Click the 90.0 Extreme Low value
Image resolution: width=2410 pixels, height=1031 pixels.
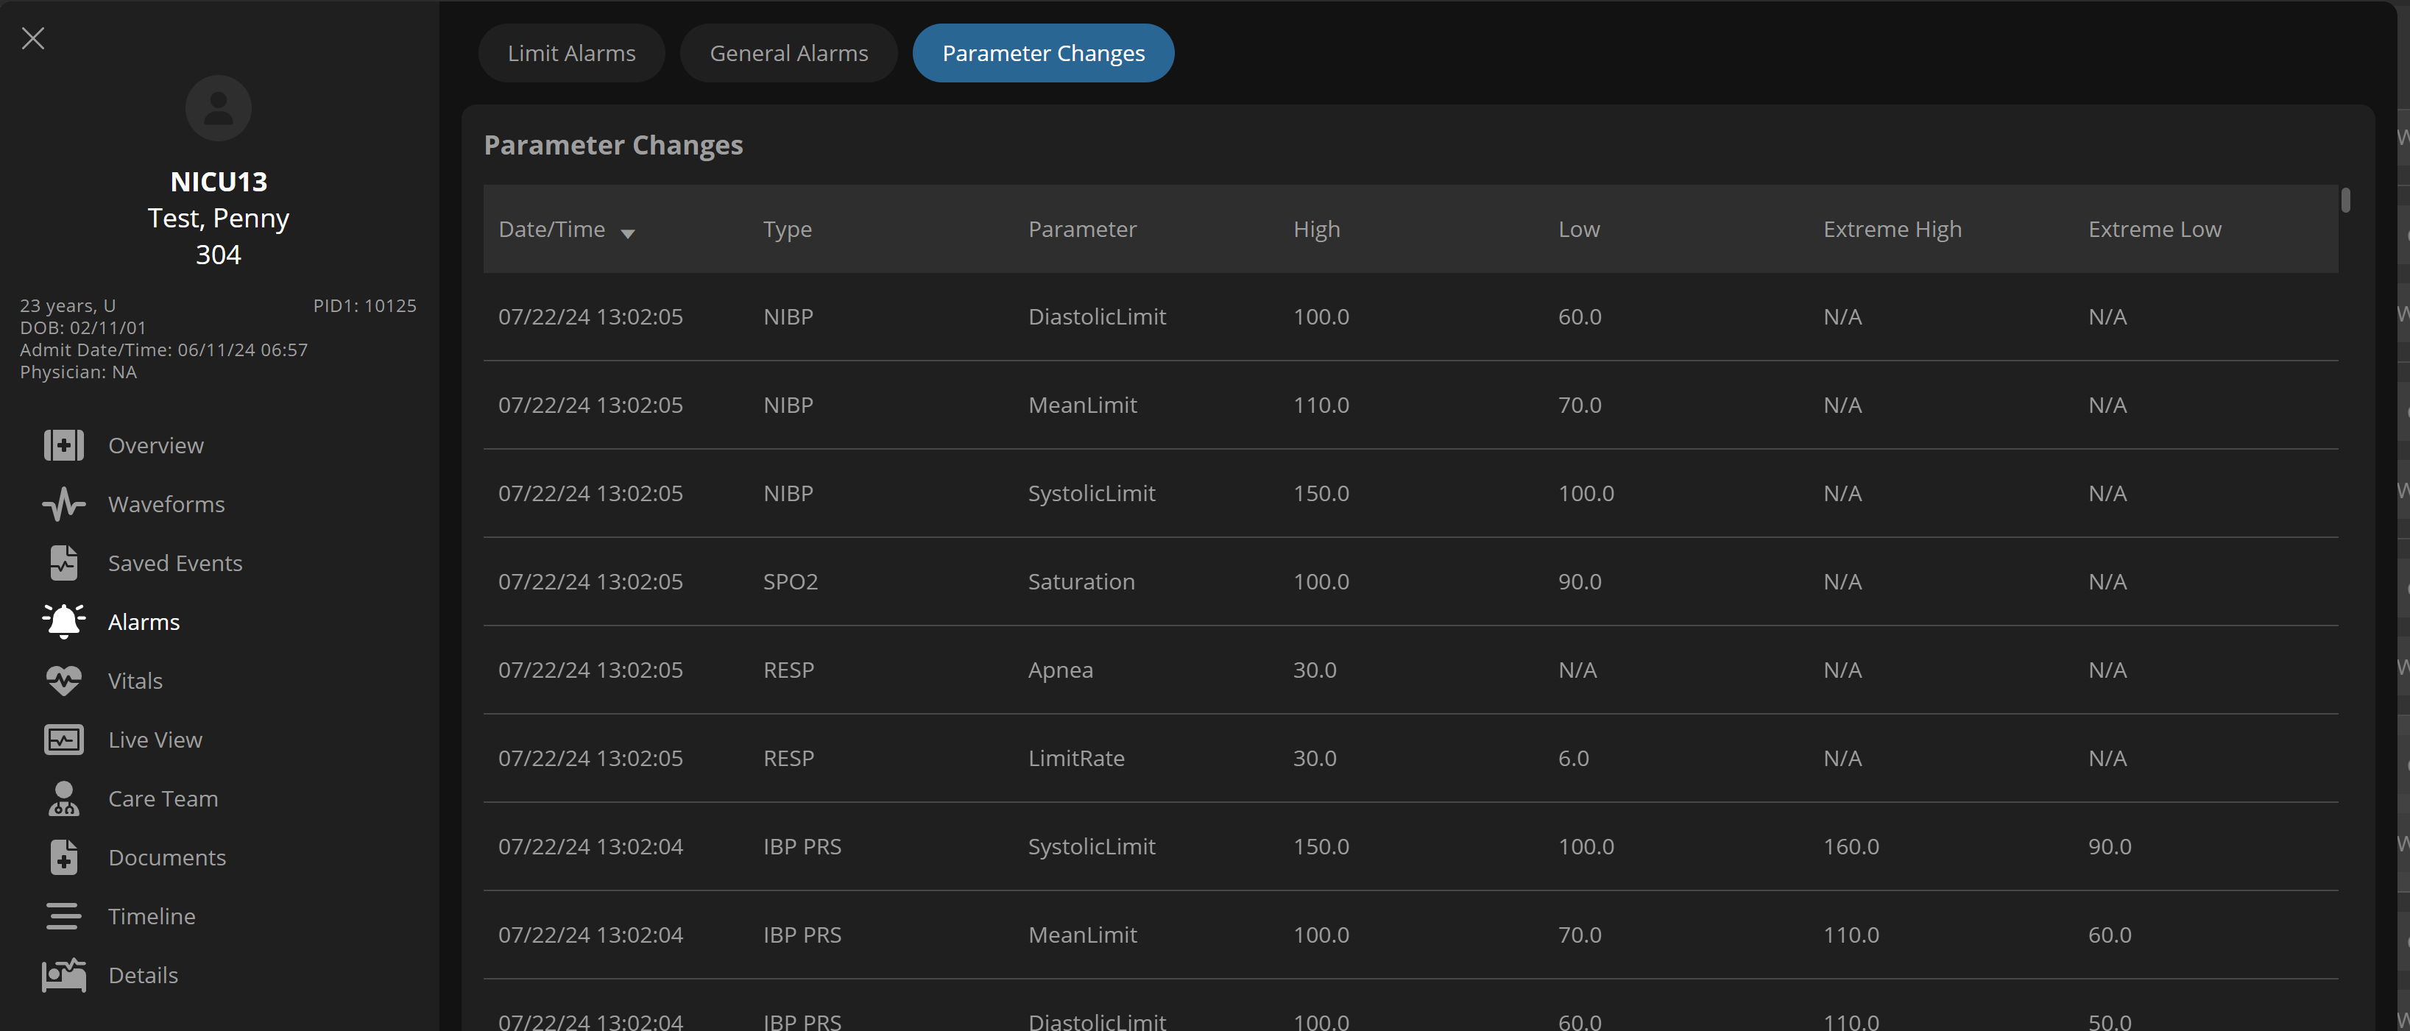[2110, 847]
